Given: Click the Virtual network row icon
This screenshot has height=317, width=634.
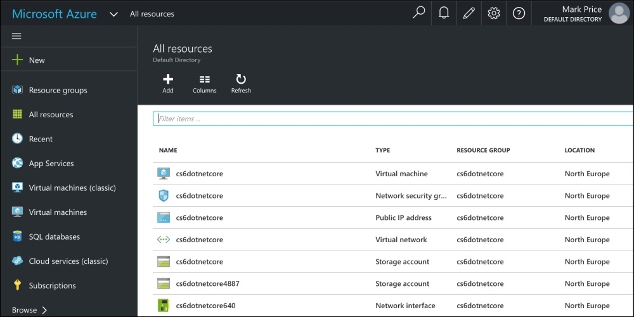Looking at the screenshot, I should (164, 240).
